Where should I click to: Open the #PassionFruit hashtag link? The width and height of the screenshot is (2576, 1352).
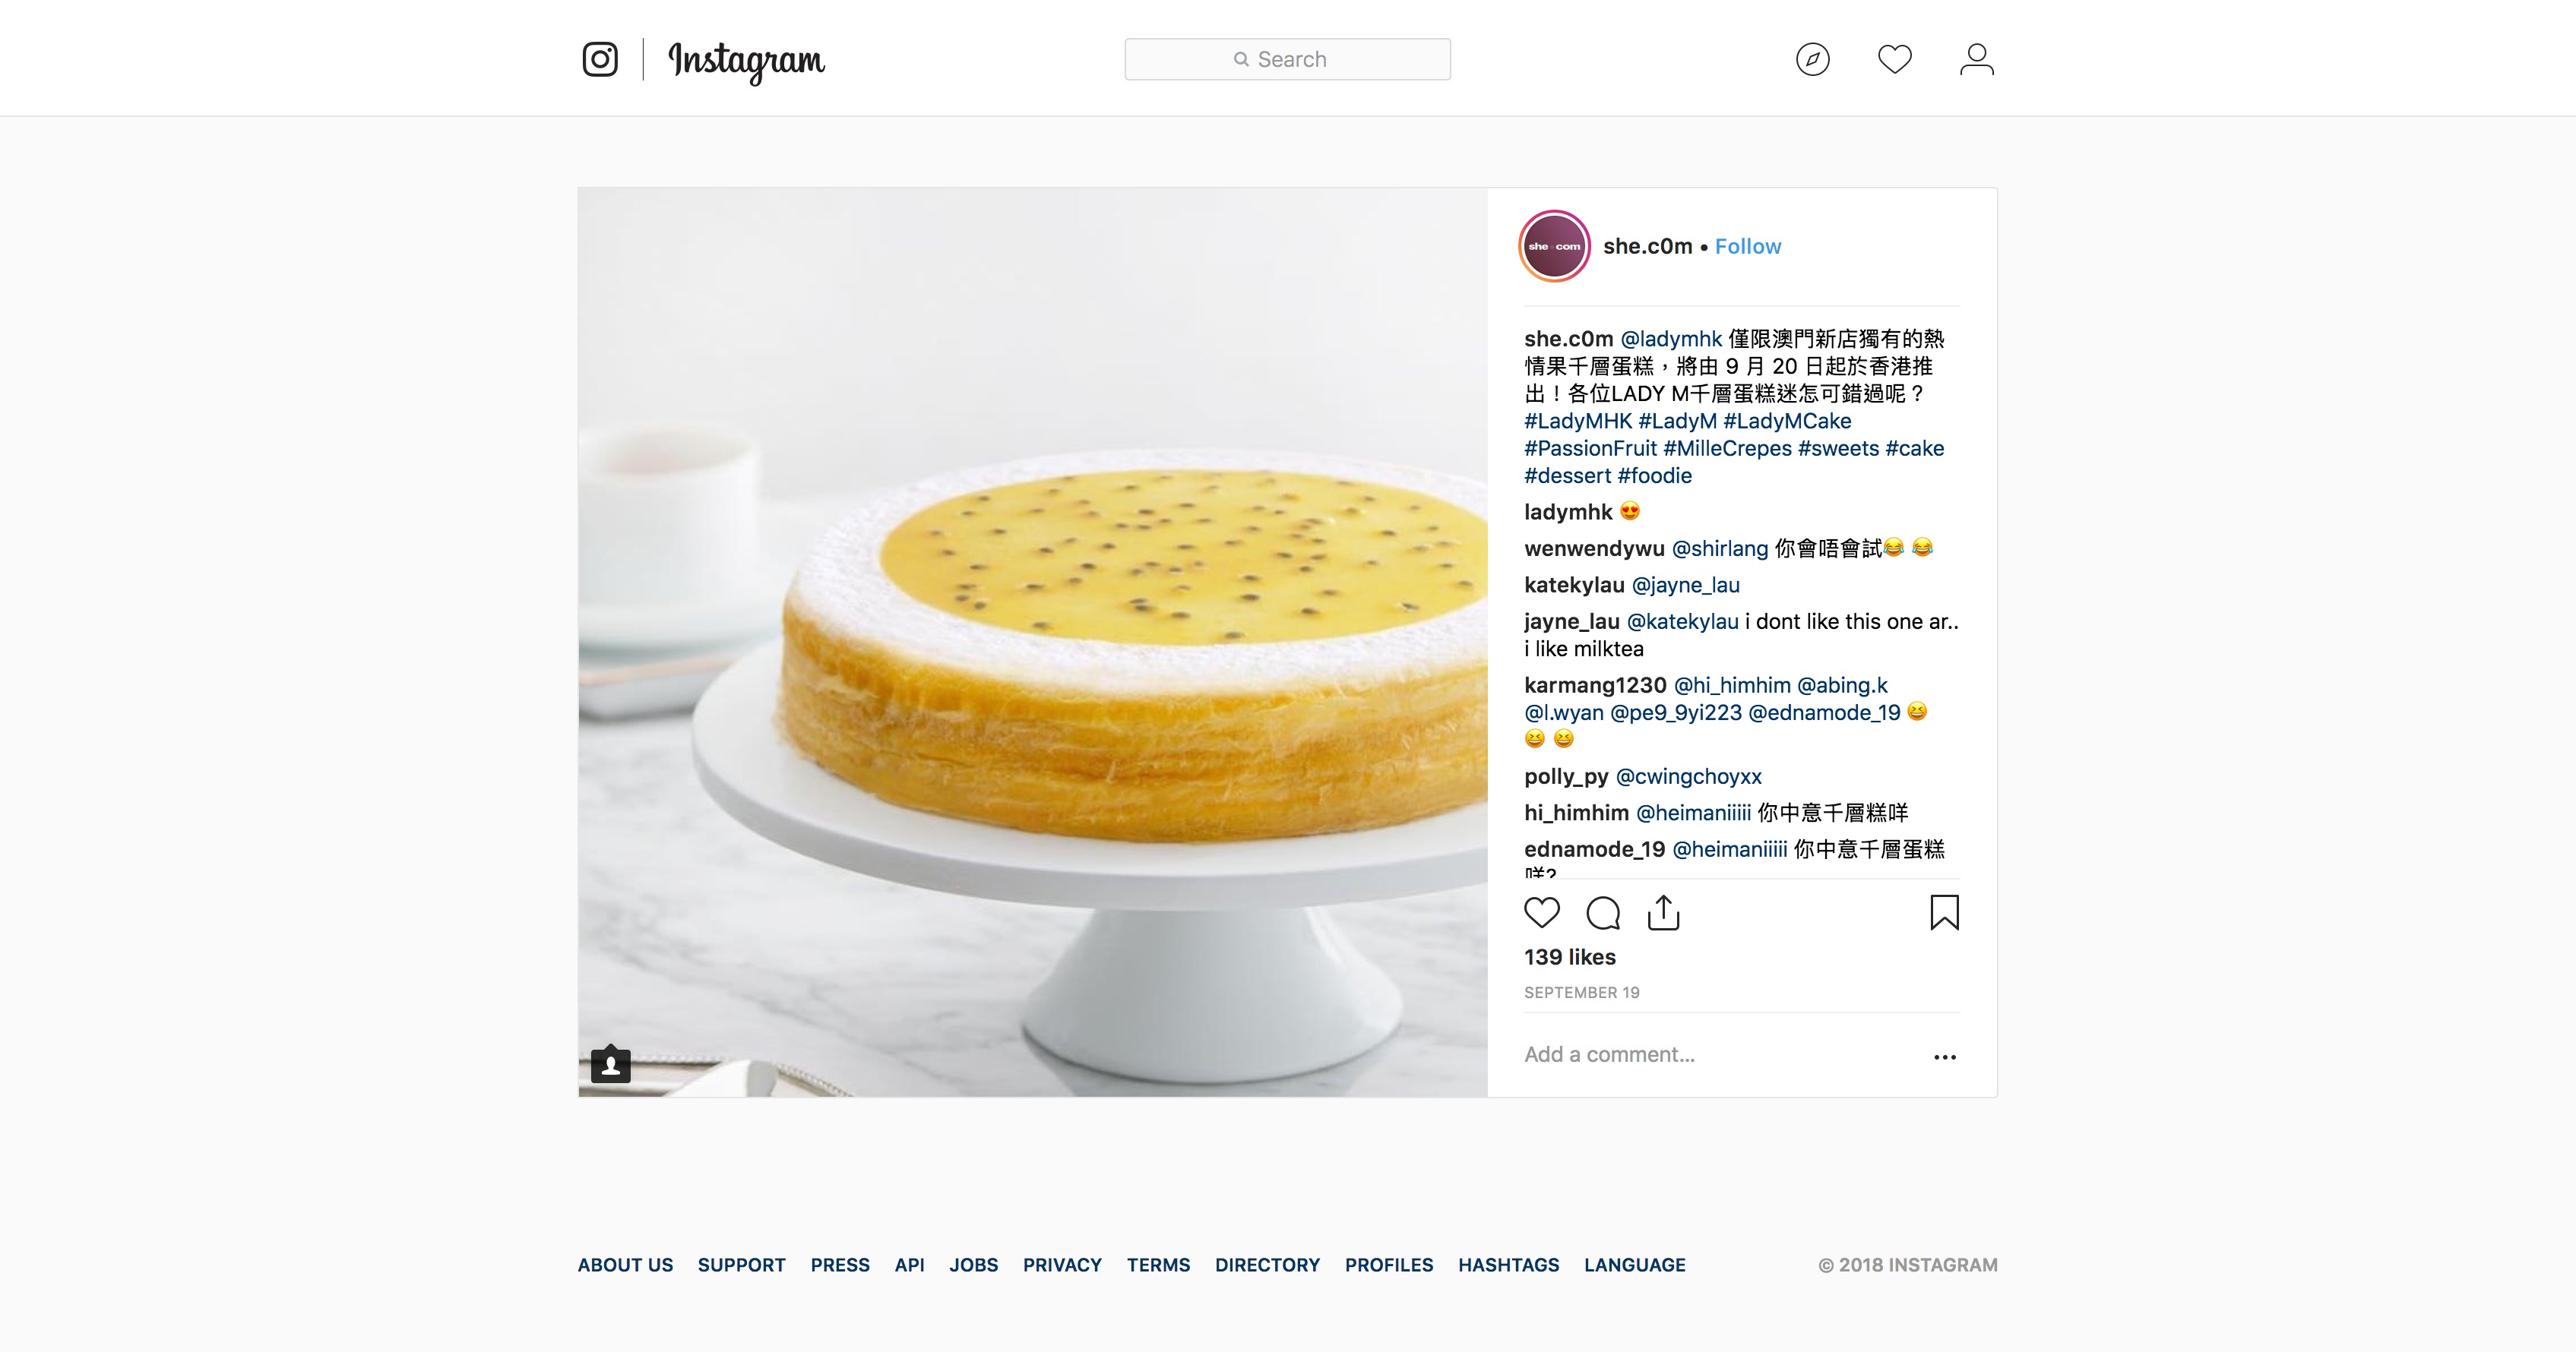(1591, 447)
